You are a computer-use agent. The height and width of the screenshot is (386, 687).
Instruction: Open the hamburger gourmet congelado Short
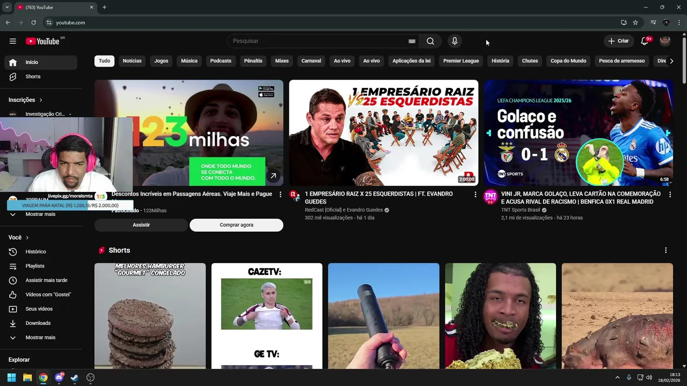[x=150, y=316]
